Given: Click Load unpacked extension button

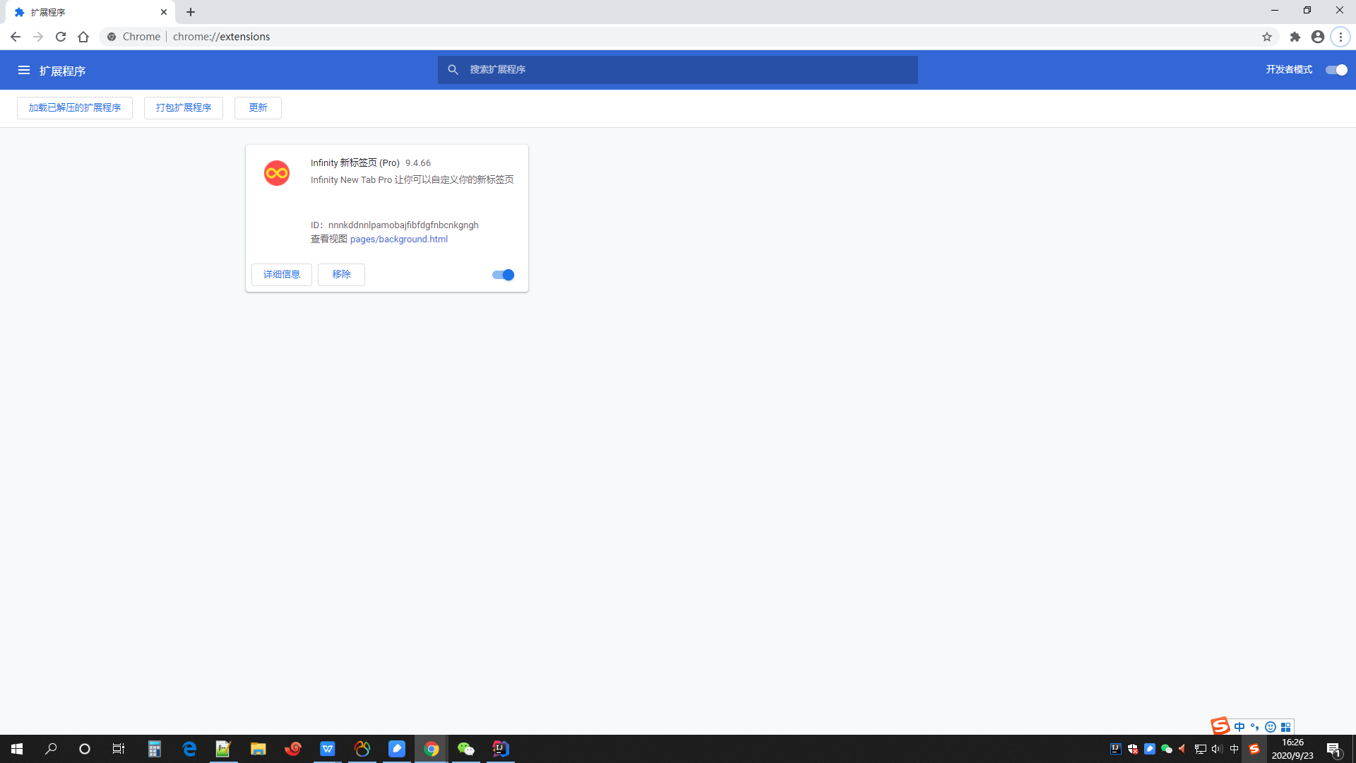Looking at the screenshot, I should pyautogui.click(x=75, y=107).
